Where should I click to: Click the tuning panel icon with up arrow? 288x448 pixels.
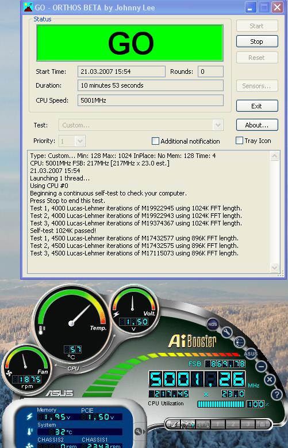pyautogui.click(x=188, y=424)
